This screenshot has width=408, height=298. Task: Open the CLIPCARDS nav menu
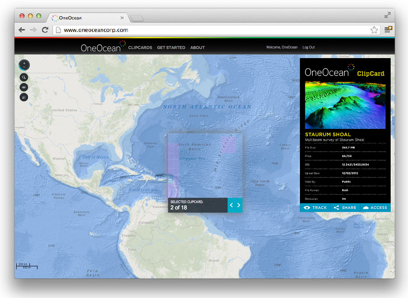(x=140, y=47)
